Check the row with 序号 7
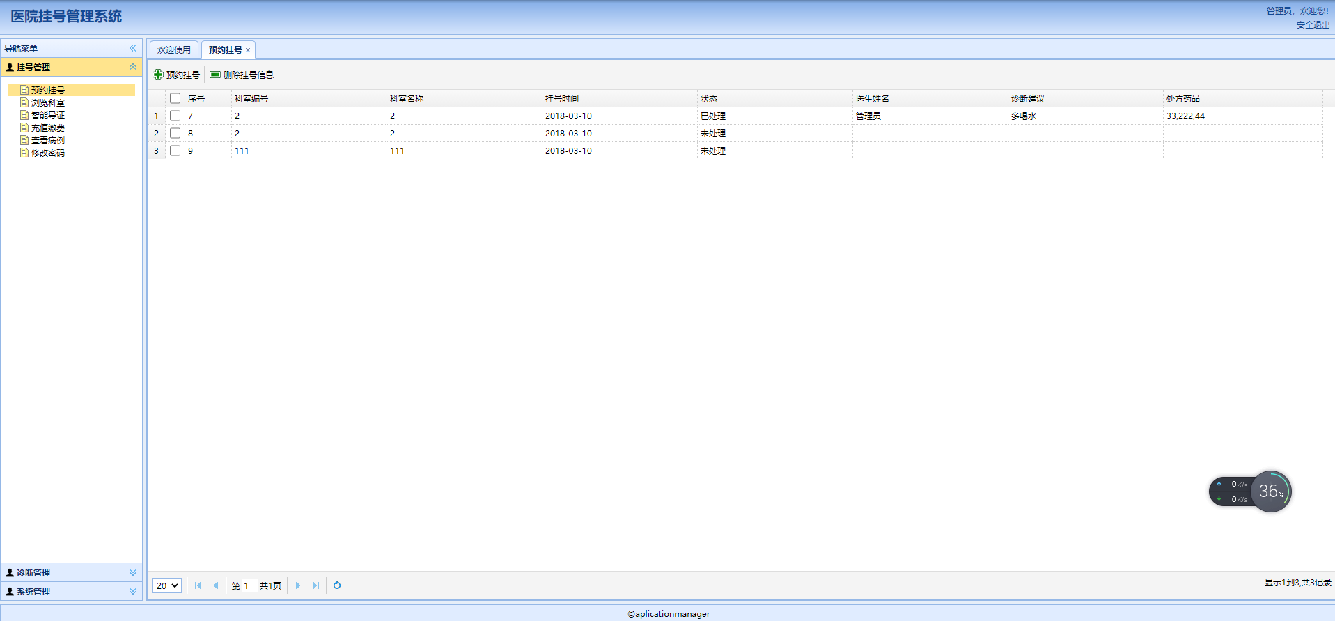The height and width of the screenshot is (621, 1335). coord(175,116)
